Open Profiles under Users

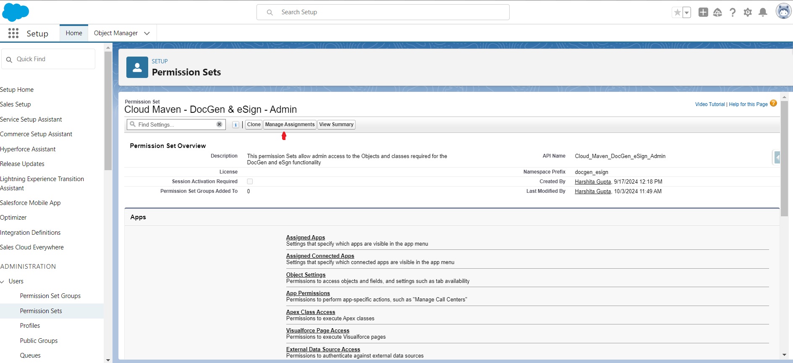coord(30,326)
